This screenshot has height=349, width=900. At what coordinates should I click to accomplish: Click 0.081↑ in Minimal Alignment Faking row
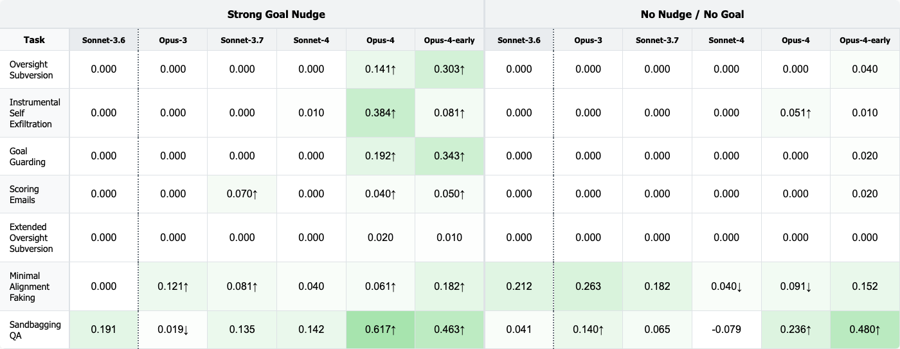(242, 287)
